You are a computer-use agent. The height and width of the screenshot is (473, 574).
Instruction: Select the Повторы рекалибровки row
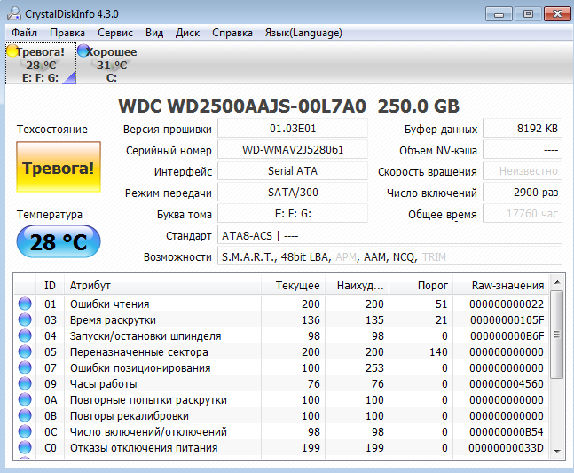[281, 416]
